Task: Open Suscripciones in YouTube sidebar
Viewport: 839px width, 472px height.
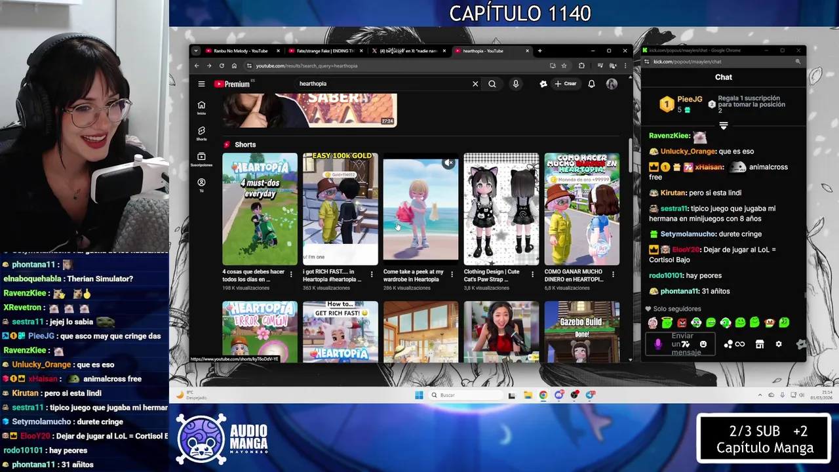Action: click(x=201, y=160)
